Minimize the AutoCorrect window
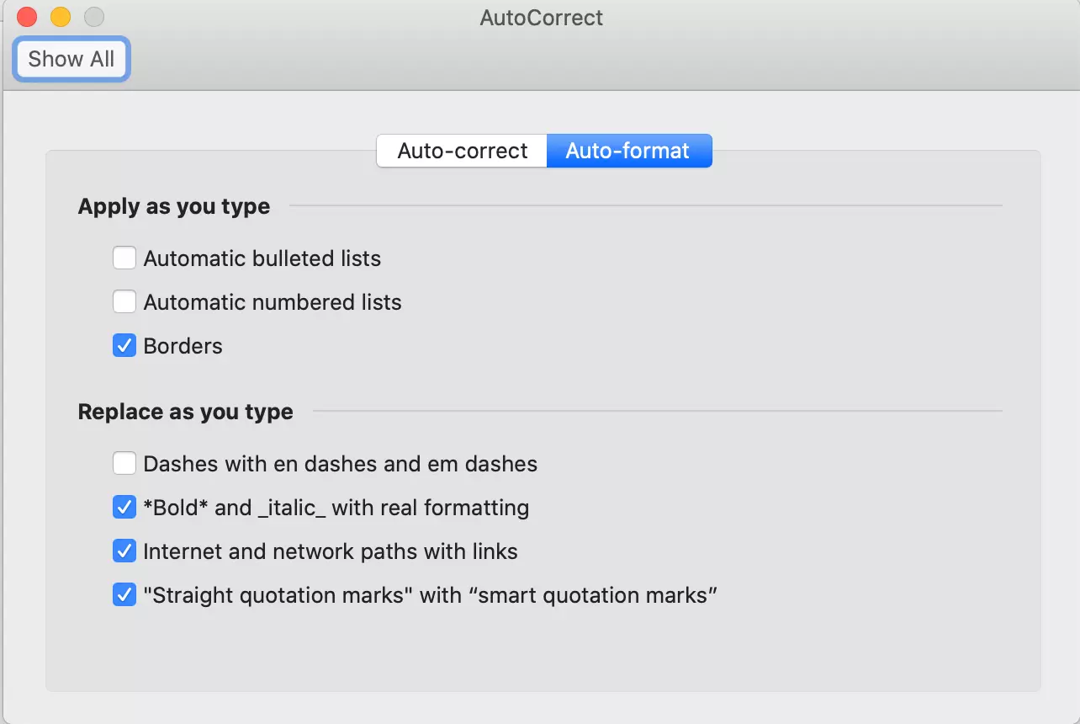Screen dimensions: 1080x724 click(x=60, y=16)
